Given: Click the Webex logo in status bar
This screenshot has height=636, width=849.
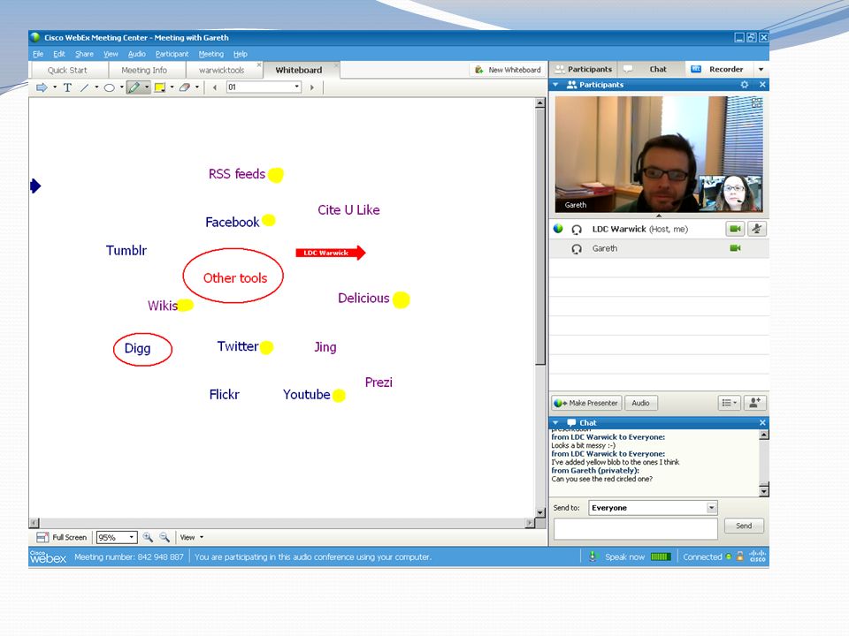Looking at the screenshot, I should point(48,557).
